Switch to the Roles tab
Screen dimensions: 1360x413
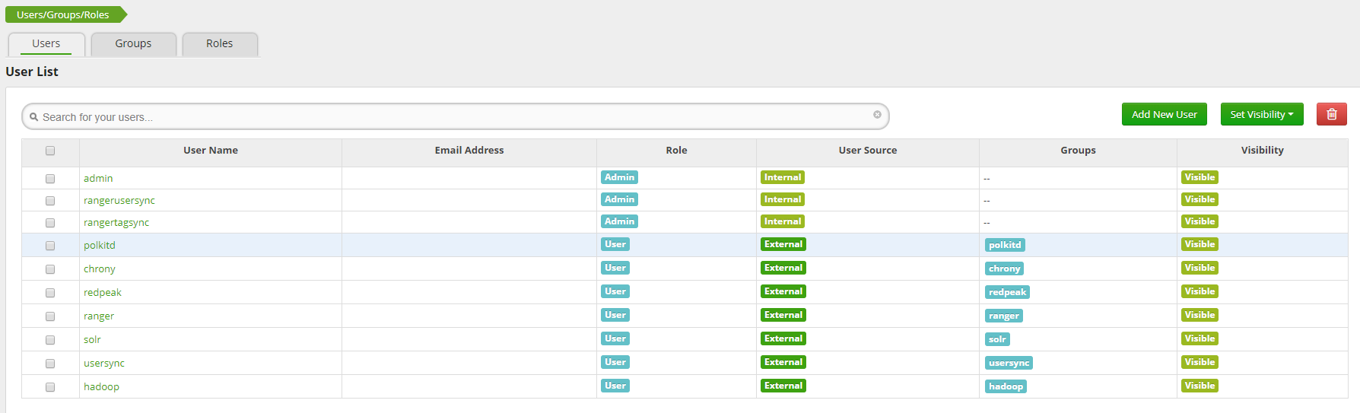[219, 43]
